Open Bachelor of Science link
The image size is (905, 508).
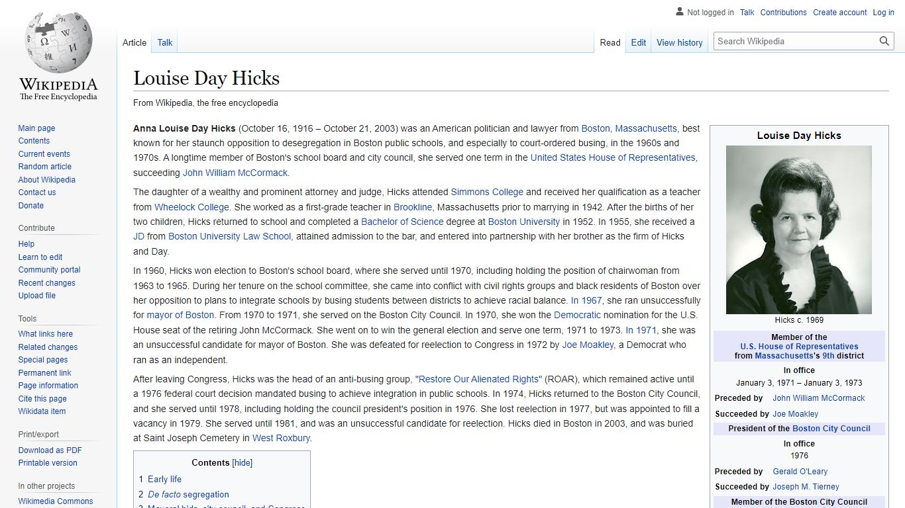click(x=402, y=222)
